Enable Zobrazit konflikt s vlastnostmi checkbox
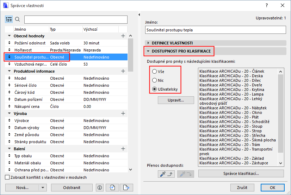Screen dimensions: 291x195 [x=7, y=177]
